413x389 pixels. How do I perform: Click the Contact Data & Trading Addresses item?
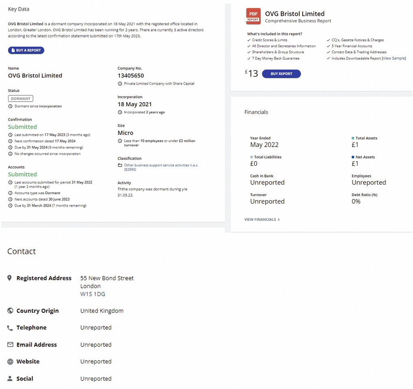click(359, 52)
